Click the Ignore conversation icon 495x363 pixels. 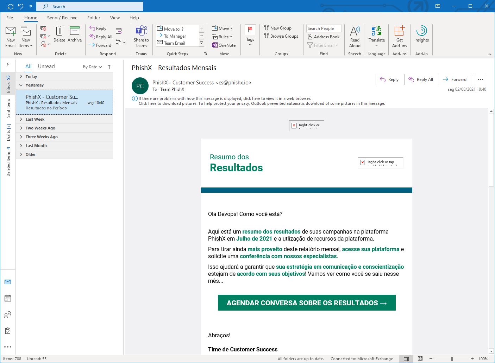[x=43, y=28]
